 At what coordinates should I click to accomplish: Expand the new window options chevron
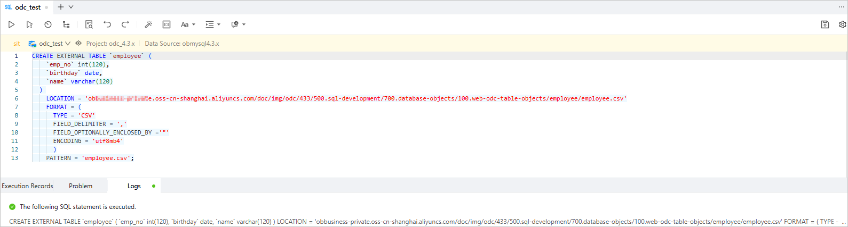(x=71, y=7)
